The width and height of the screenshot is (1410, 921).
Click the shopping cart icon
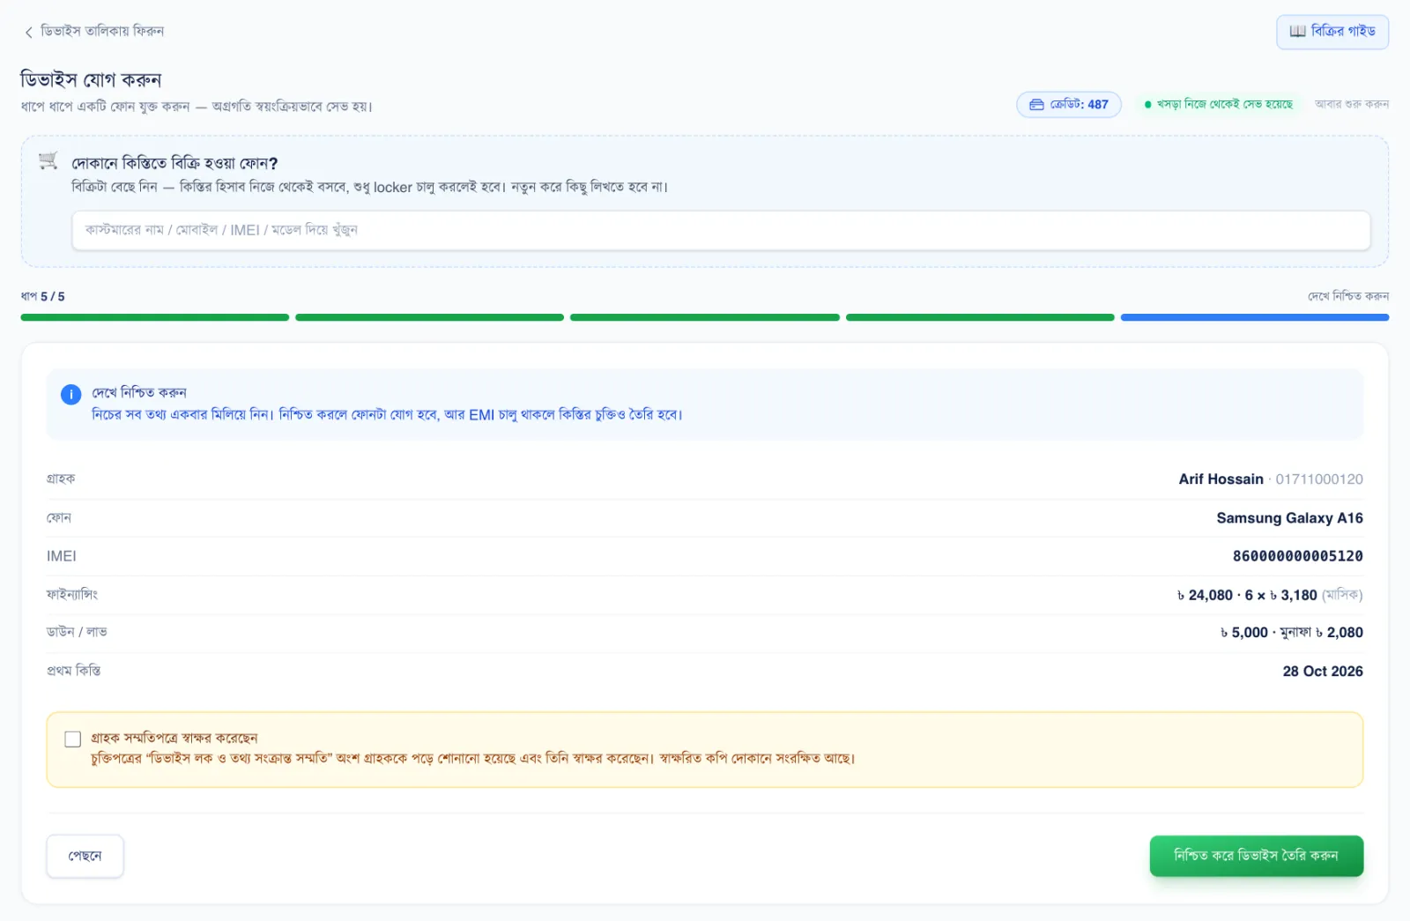click(x=48, y=160)
